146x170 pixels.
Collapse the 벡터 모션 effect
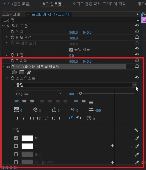point(4,26)
